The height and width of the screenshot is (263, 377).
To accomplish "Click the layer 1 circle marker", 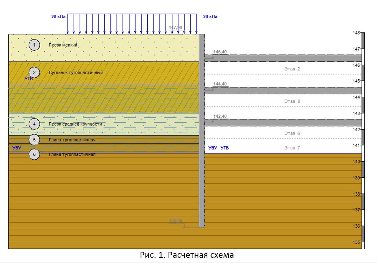I will pos(34,45).
